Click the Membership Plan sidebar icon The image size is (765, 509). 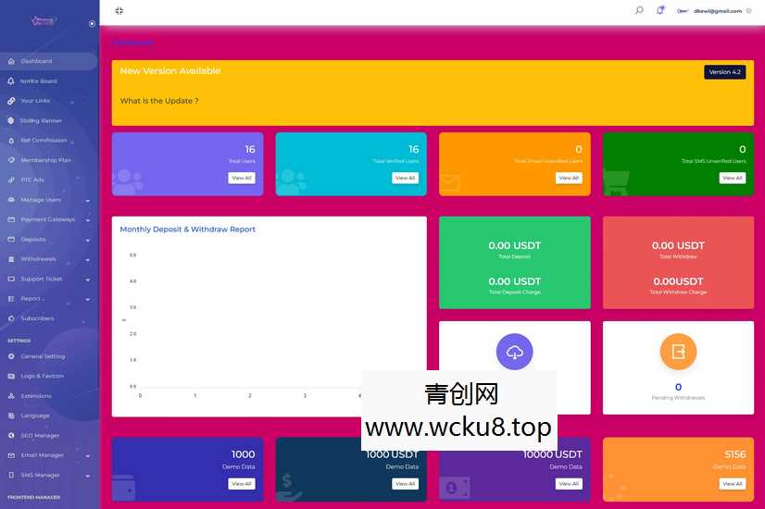click(x=11, y=160)
